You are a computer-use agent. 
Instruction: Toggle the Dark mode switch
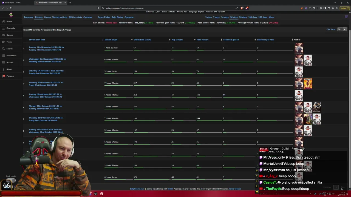tap(11, 181)
